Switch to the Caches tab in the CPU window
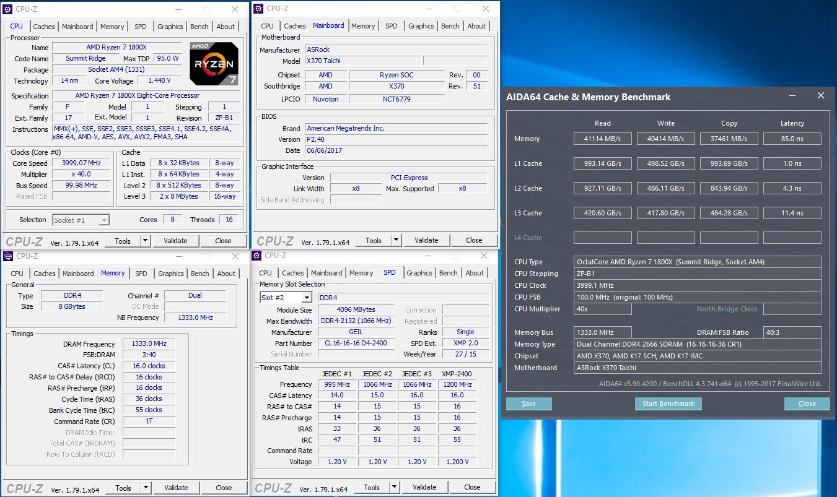This screenshot has height=497, width=837. pyautogui.click(x=44, y=27)
